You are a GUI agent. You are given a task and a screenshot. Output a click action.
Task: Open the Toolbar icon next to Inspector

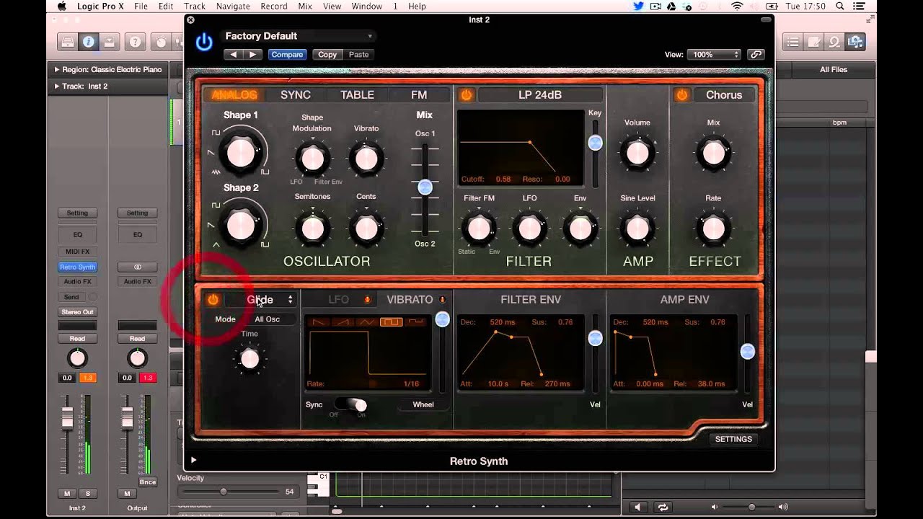110,43
